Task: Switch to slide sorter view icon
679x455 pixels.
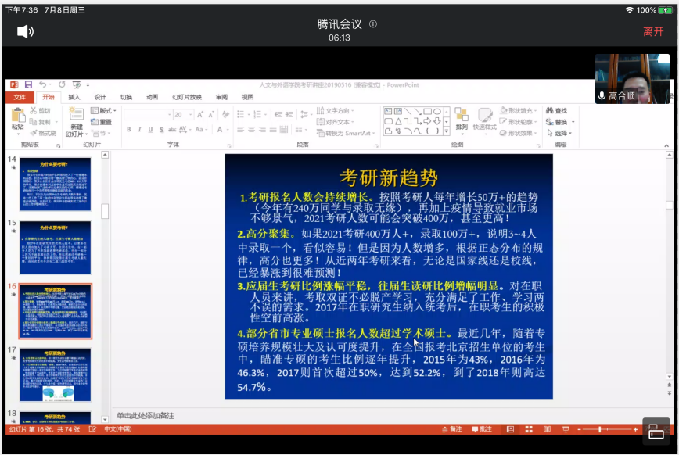Action: (530, 429)
